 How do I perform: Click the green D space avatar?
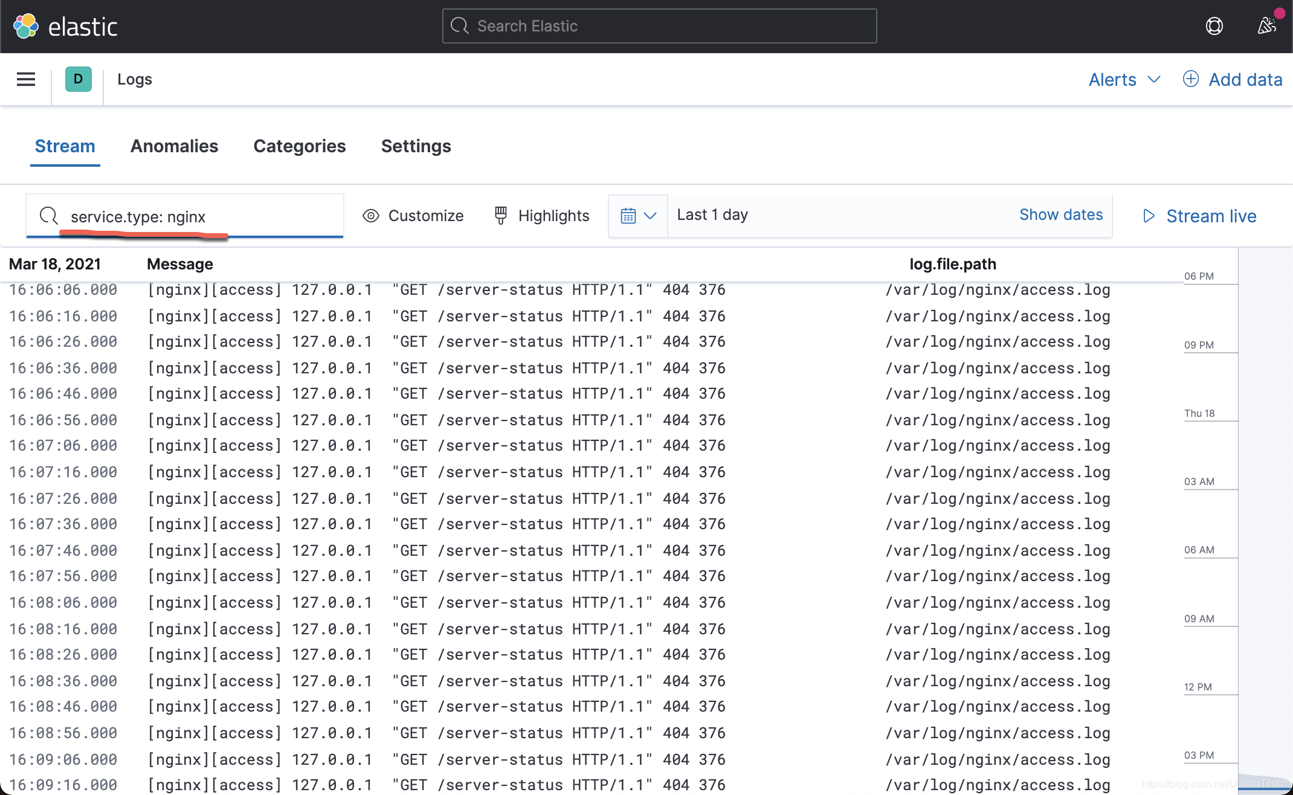coord(78,79)
